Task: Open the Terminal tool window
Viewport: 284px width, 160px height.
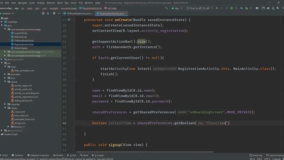Action: 17,155
